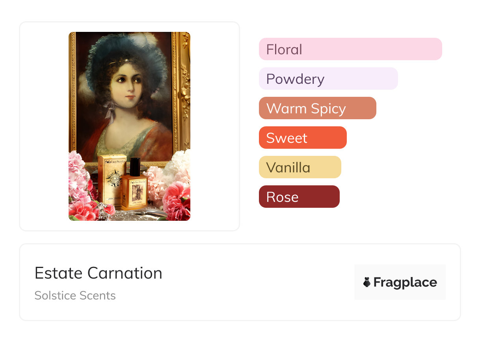480x340 pixels.
Task: Click the Floral accord bar
Action: point(350,49)
